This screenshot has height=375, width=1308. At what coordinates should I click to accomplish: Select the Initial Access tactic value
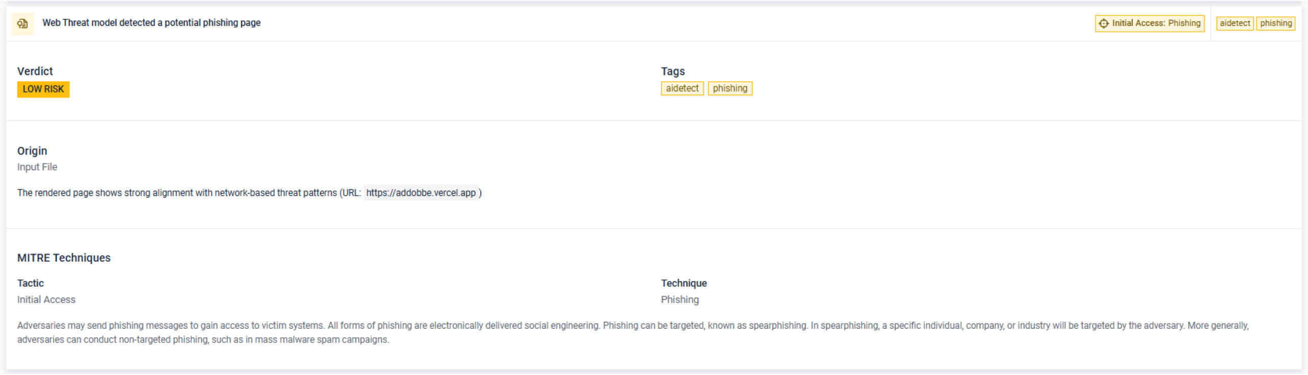tap(46, 300)
